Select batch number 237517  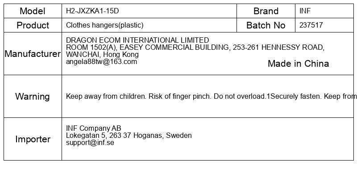pos(311,25)
